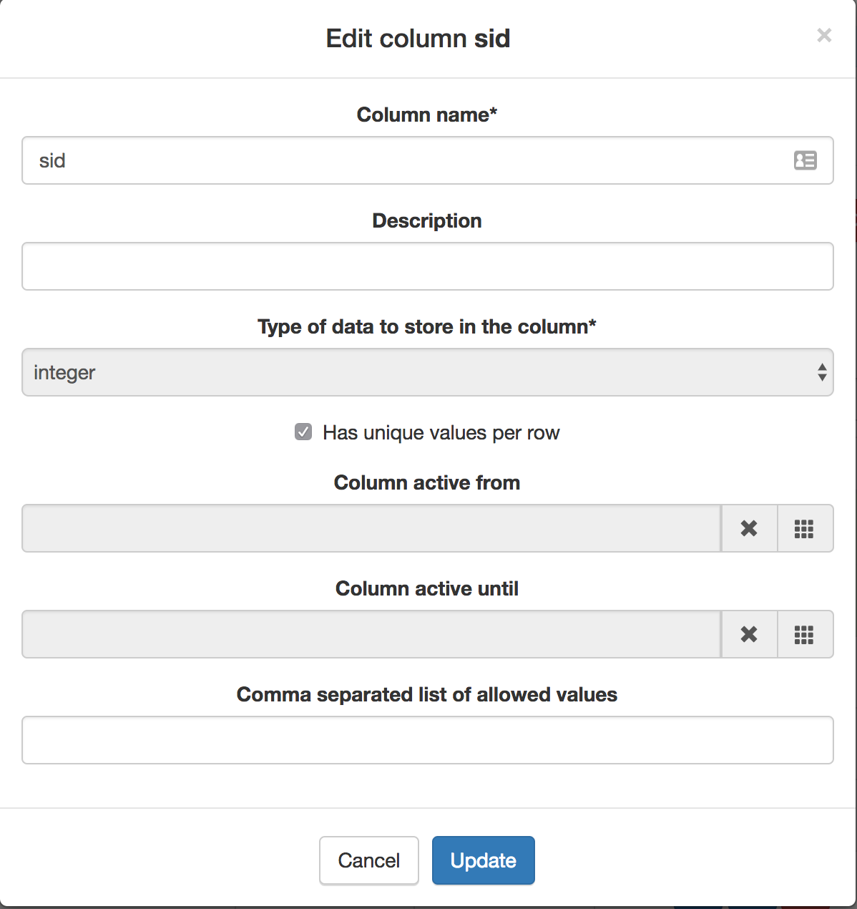Click Type of data to store label
This screenshot has height=909, width=857.
point(427,326)
